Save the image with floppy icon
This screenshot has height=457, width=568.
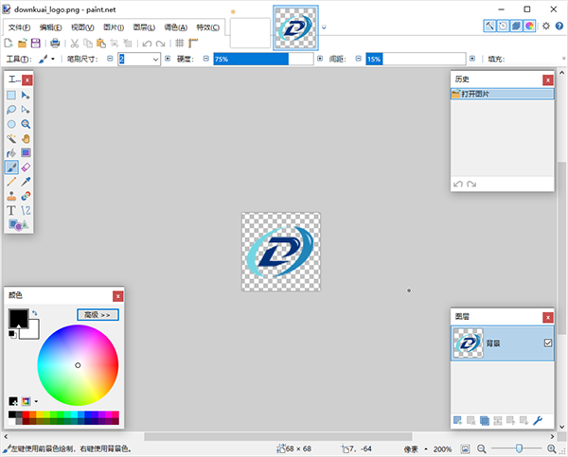pos(36,44)
